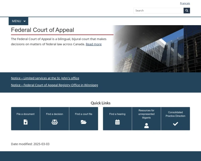Open the St. John's limited services notice
This screenshot has height=161, width=201.
[45, 78]
